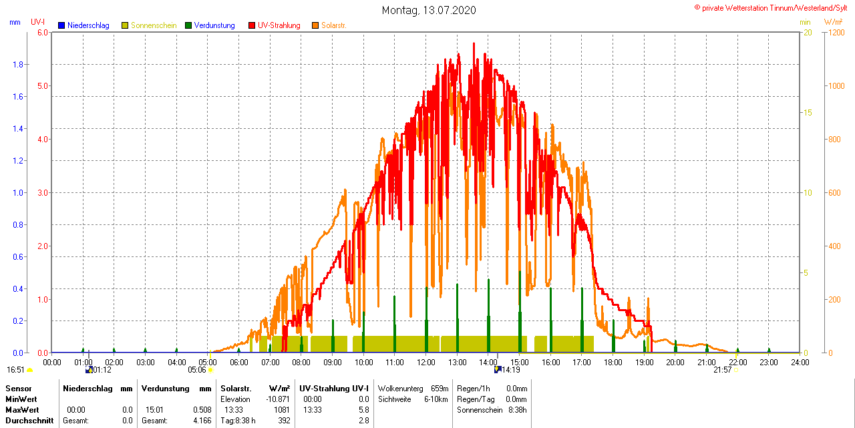Click the moonset time 14:19
Viewport: 855px width, 428px height.
511,370
